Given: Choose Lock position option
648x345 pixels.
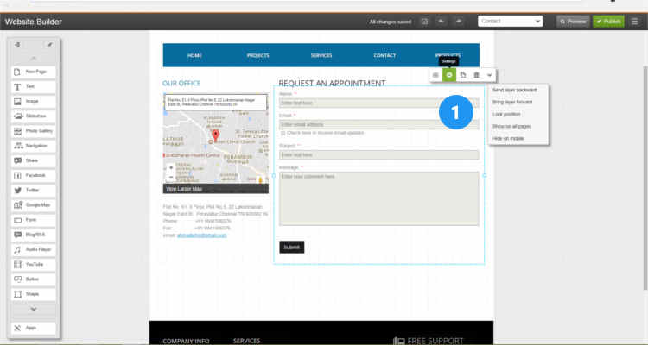Looking at the screenshot, I should click(506, 115).
